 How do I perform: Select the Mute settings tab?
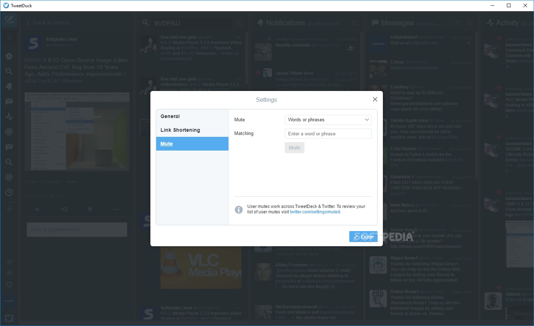(192, 144)
